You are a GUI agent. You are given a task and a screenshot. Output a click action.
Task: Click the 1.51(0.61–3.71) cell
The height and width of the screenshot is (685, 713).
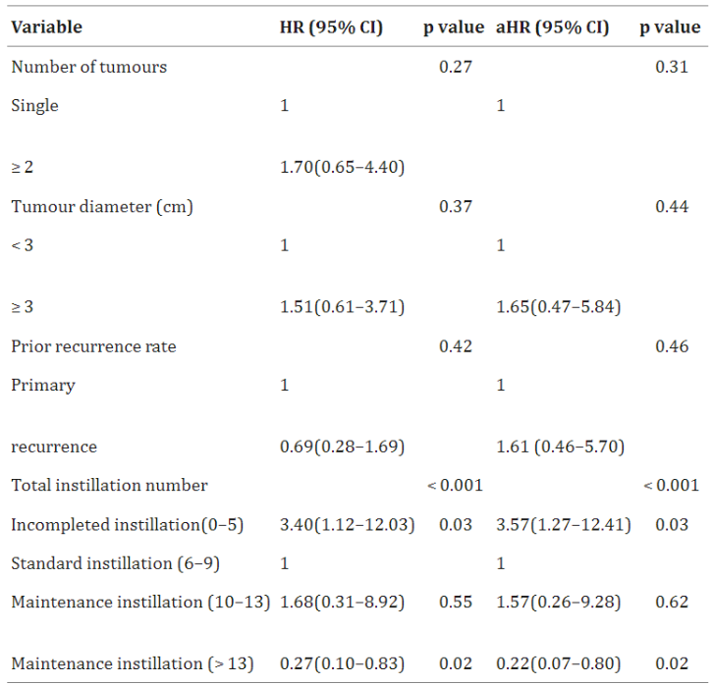[343, 307]
